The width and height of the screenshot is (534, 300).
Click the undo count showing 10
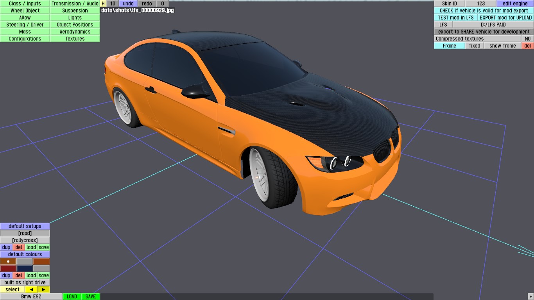113,4
